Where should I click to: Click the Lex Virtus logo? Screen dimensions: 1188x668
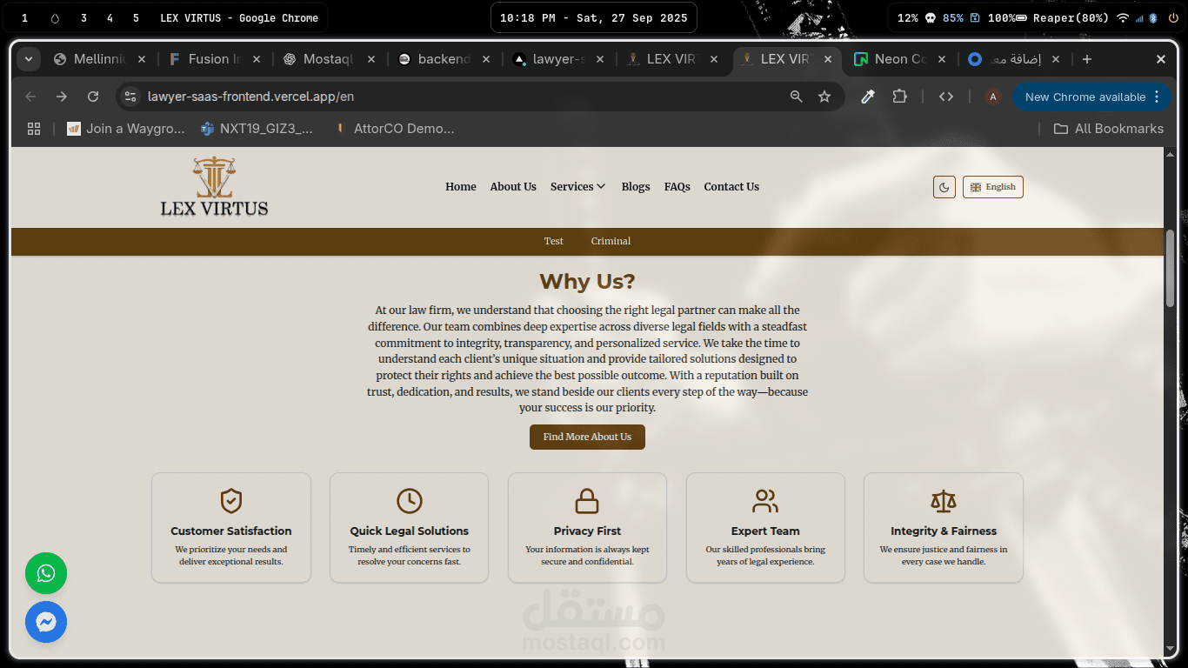tap(214, 186)
